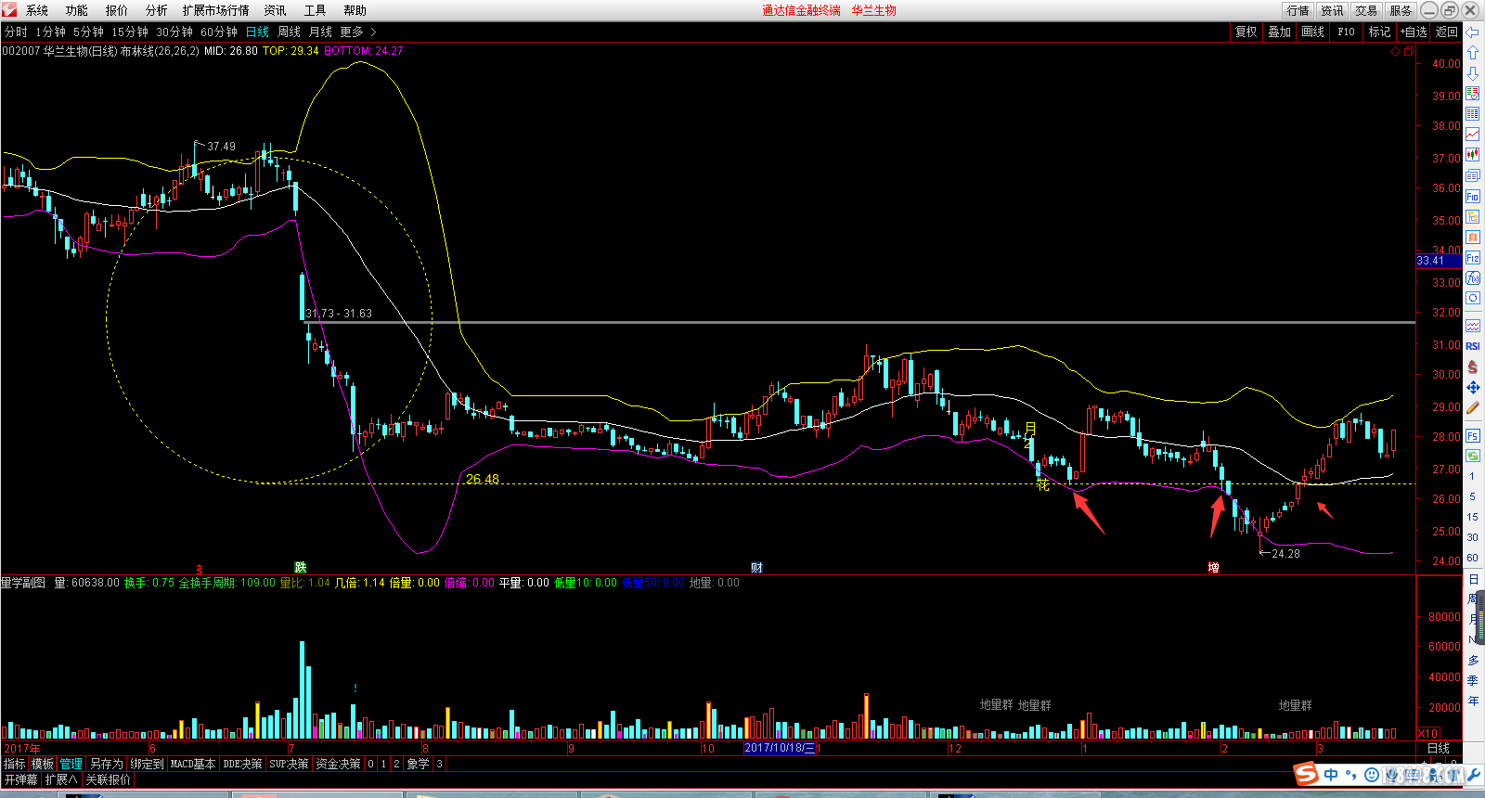
Task: Switch to 1-minute period using sidebar '1'
Action: coord(1472,476)
